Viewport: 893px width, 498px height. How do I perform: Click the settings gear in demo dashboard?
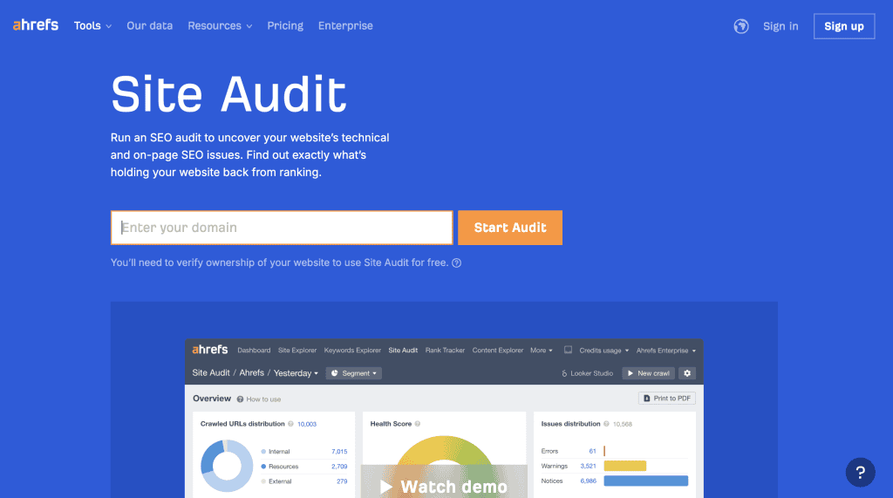click(x=687, y=373)
